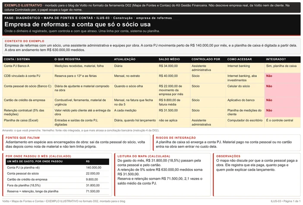Screen dimensions: 303x205
Task: Click 'Fora da planilha (18,5%)' row
Action: 57,186
